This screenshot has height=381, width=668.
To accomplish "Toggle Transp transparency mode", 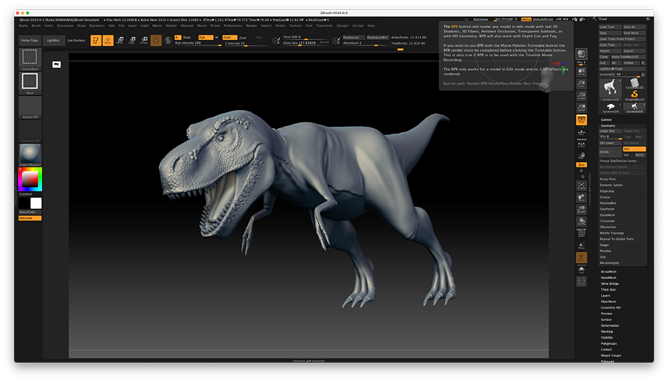I will pyautogui.click(x=581, y=246).
